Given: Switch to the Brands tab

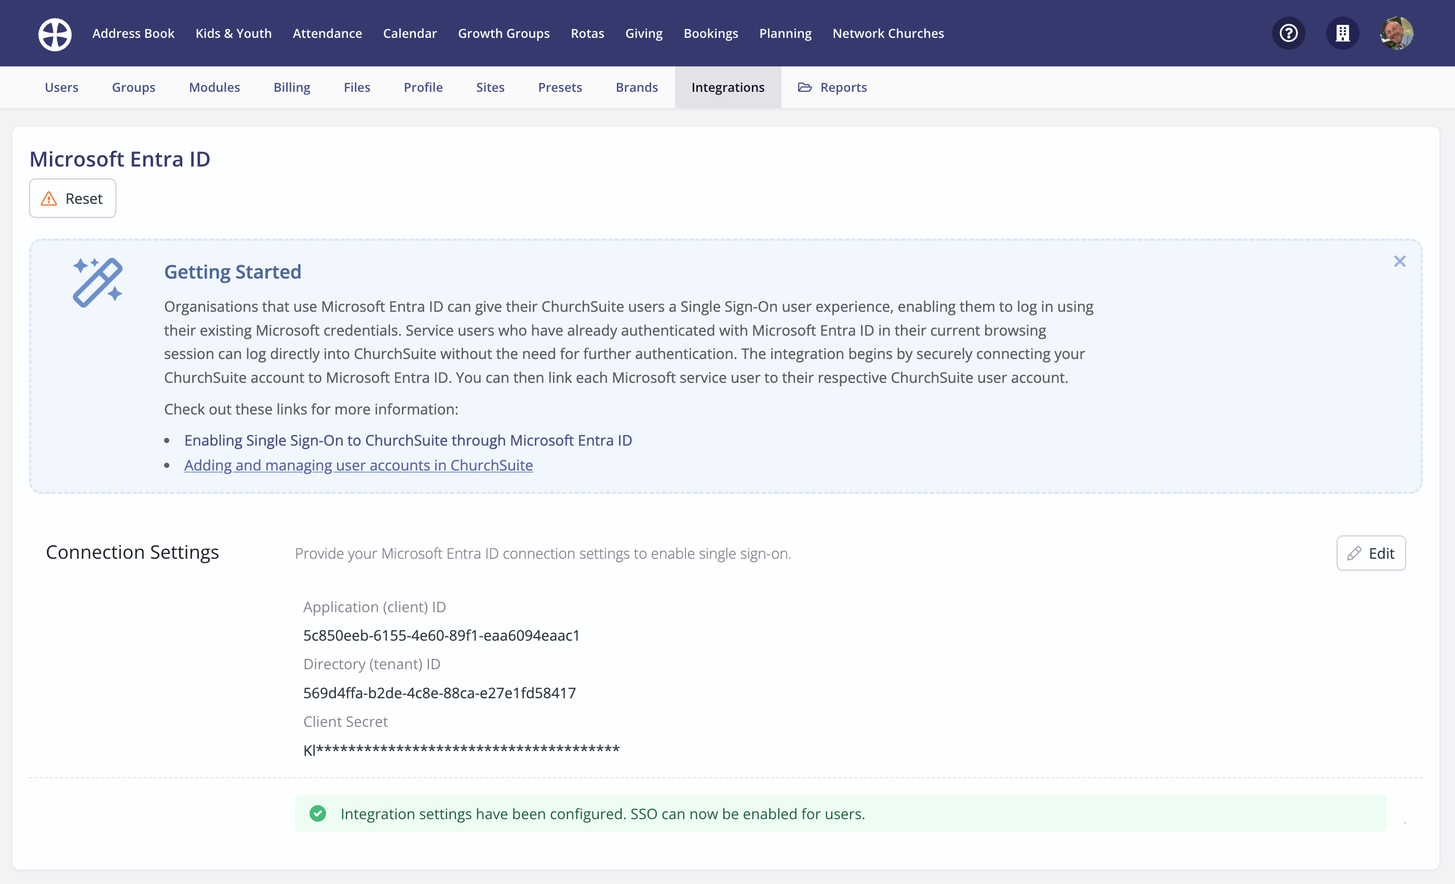Looking at the screenshot, I should coord(637,87).
